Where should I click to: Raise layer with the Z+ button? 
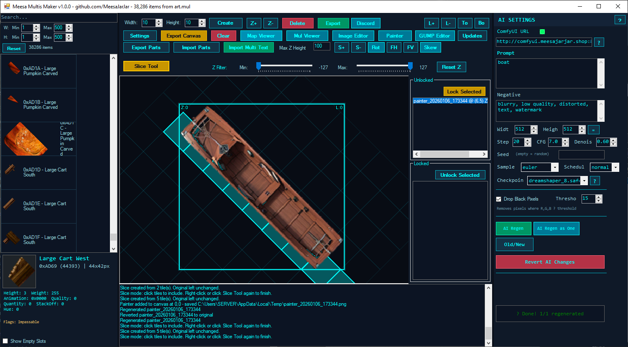[254, 23]
